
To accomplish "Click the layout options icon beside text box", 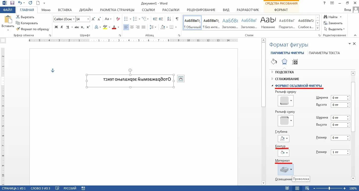I will (181, 79).
